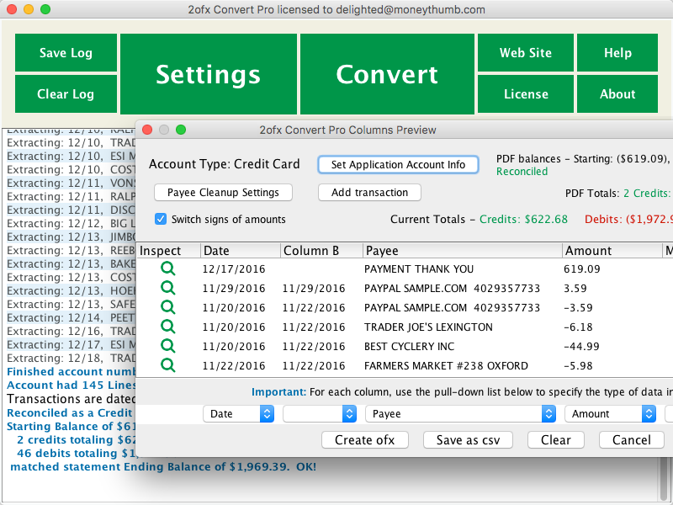Click Set Application Account Info
The height and width of the screenshot is (505, 673).
[398, 164]
